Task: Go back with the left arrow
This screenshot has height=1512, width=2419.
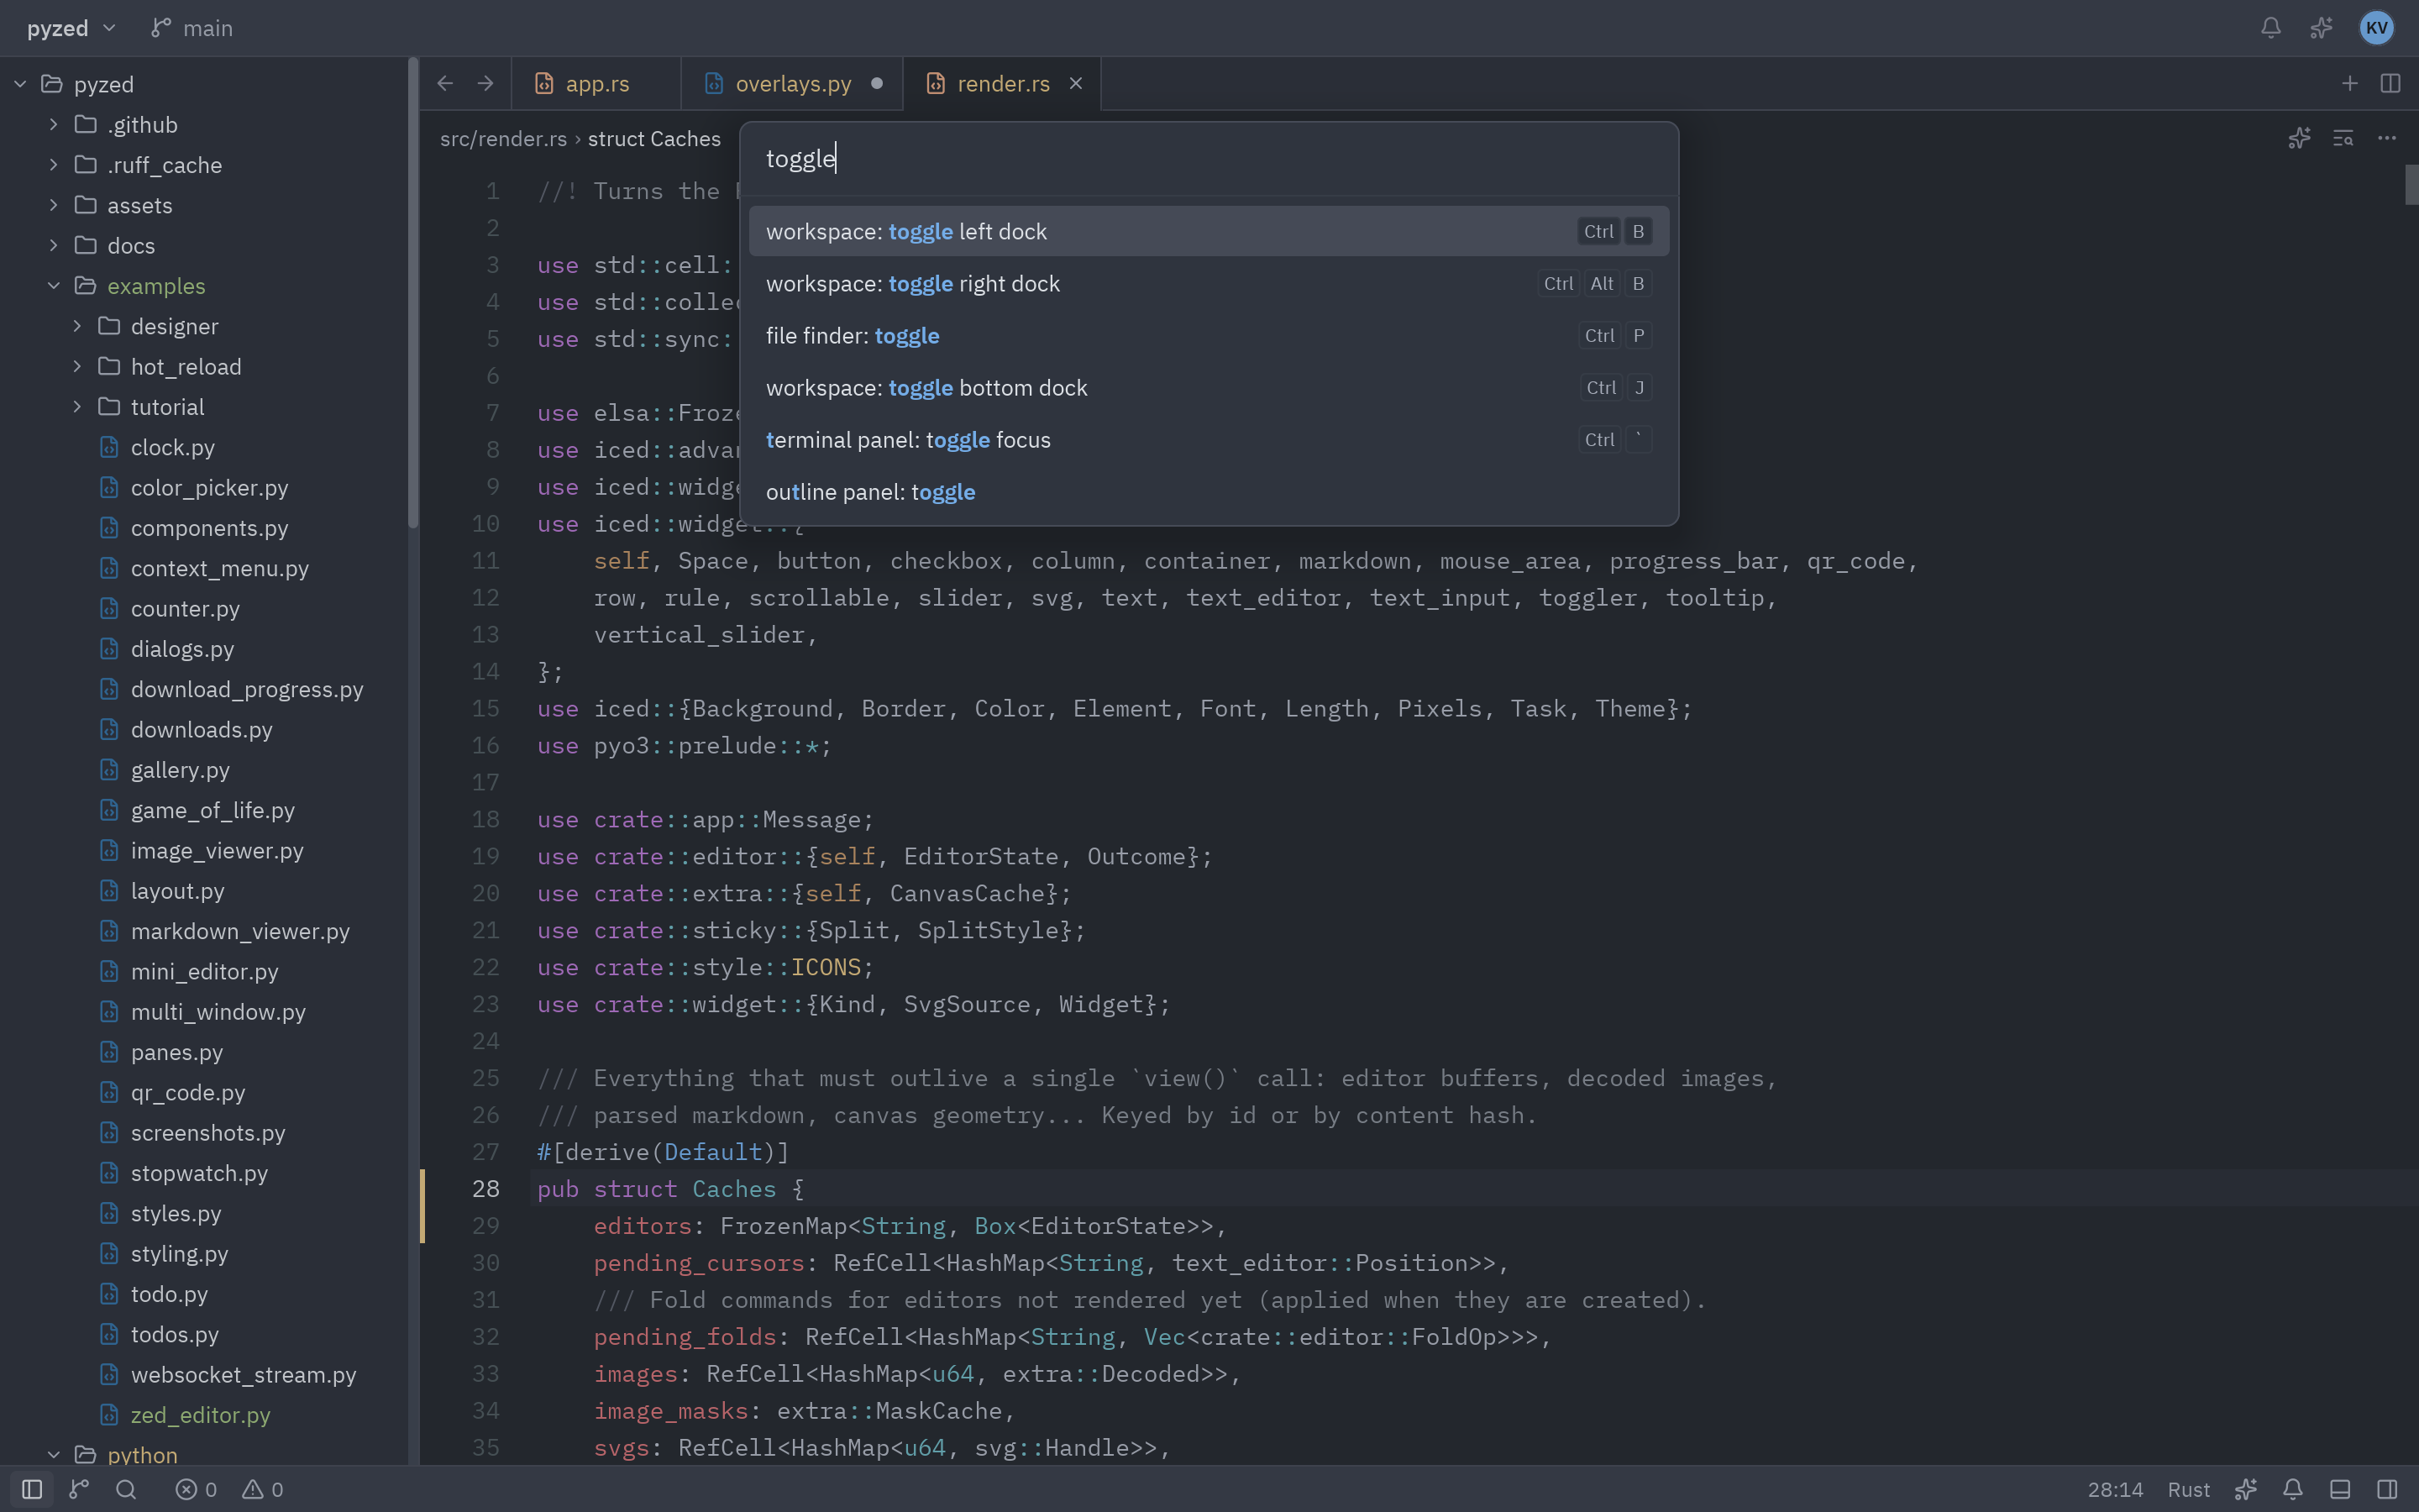Action: coord(446,84)
